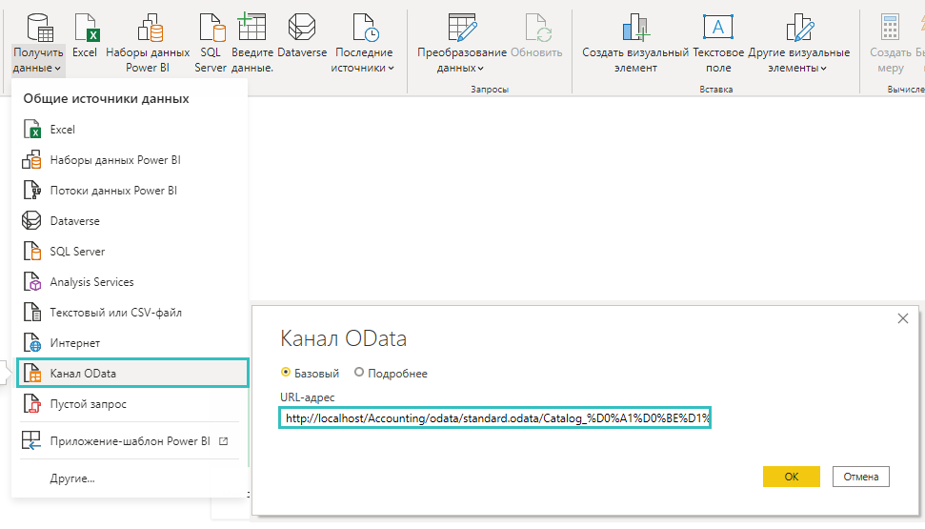Click the Excel icon in the ribbon
Screen dimensions: 925x529
86,28
